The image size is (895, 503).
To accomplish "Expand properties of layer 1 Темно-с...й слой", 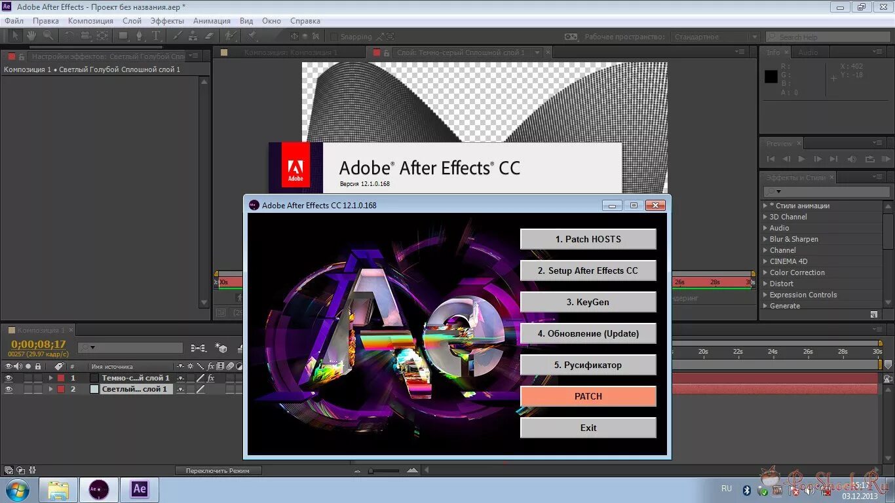I will pos(50,378).
